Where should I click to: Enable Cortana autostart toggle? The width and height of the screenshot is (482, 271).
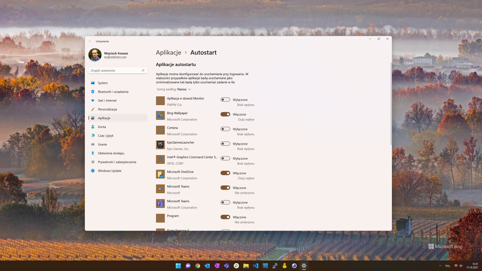click(225, 129)
